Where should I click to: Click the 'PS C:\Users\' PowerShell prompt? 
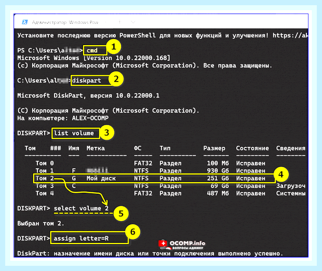[x=50, y=50]
